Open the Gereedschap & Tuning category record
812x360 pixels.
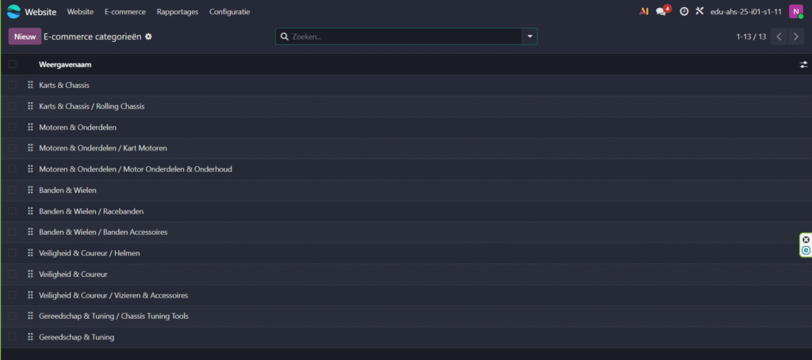[77, 337]
